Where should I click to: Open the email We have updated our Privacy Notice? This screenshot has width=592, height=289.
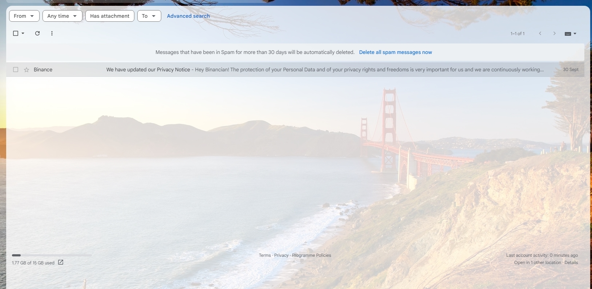148,70
